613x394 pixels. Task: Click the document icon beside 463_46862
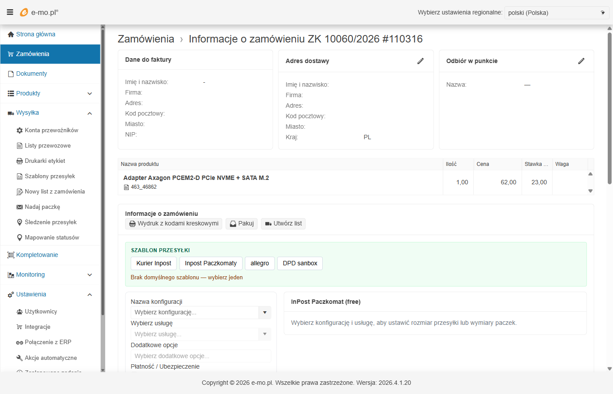(127, 187)
